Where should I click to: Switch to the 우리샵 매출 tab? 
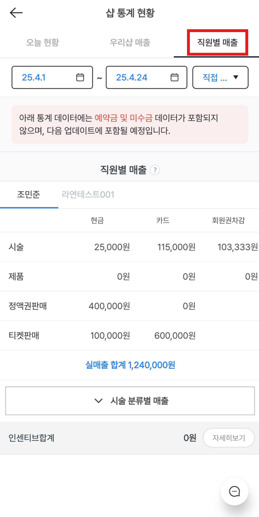[130, 42]
